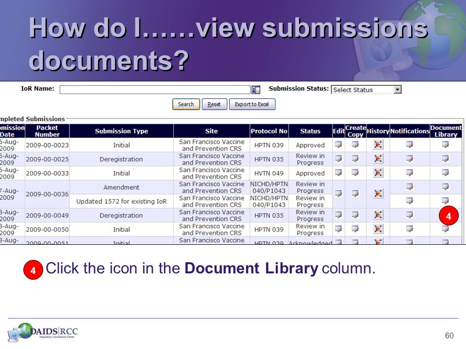Open Document Library for the Amendment submission
The width and height of the screenshot is (466, 349).
point(445,187)
